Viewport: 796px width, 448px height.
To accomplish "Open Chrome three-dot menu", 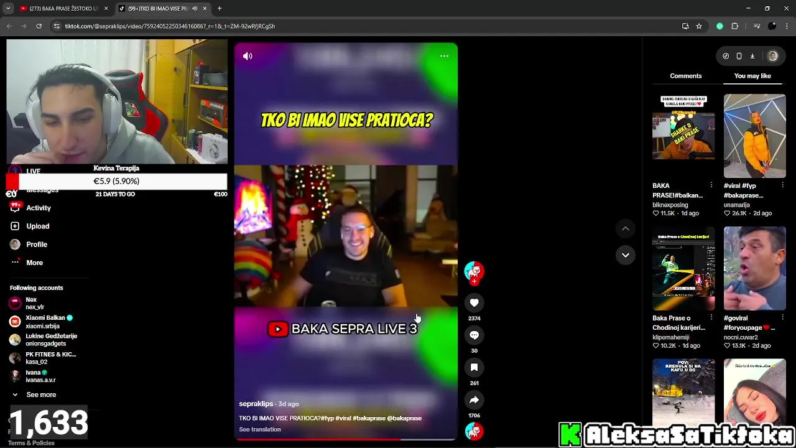I will 787,26.
